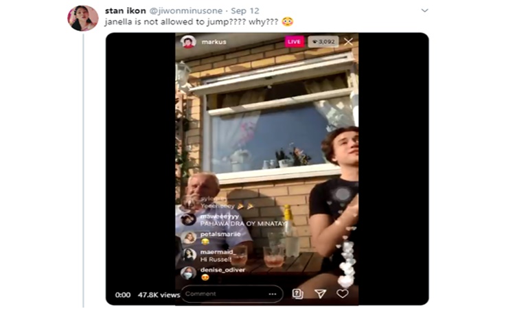The image size is (515, 309).
Task: Open maermaid_ commenter's username
Action: point(217,252)
